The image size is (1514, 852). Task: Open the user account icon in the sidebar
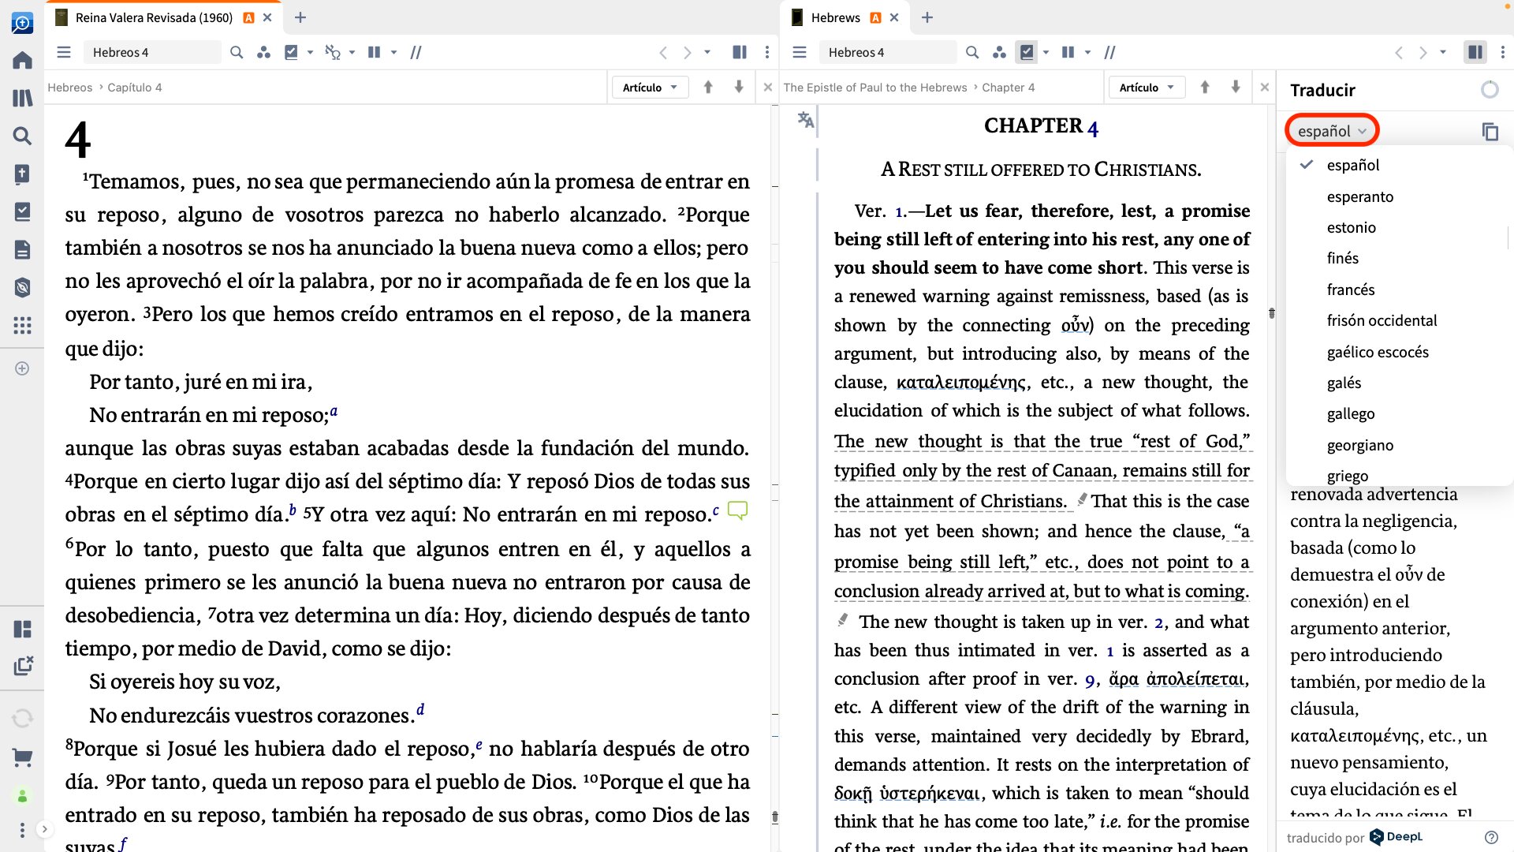click(x=22, y=796)
